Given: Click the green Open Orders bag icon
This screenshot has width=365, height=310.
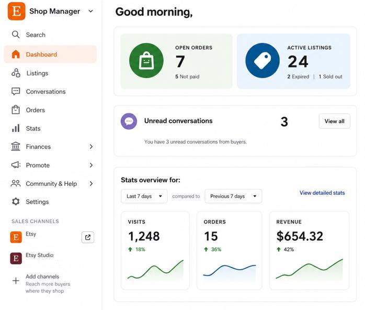Looking at the screenshot, I should [146, 61].
